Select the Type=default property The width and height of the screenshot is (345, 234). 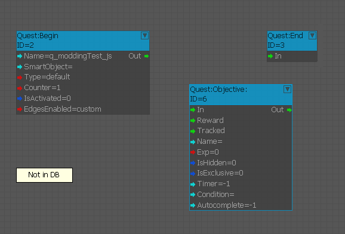coord(47,77)
